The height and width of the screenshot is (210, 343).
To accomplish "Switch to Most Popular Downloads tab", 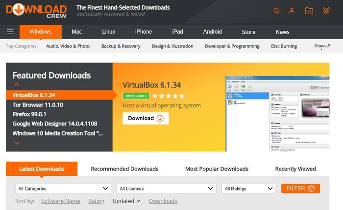I will coord(217,169).
